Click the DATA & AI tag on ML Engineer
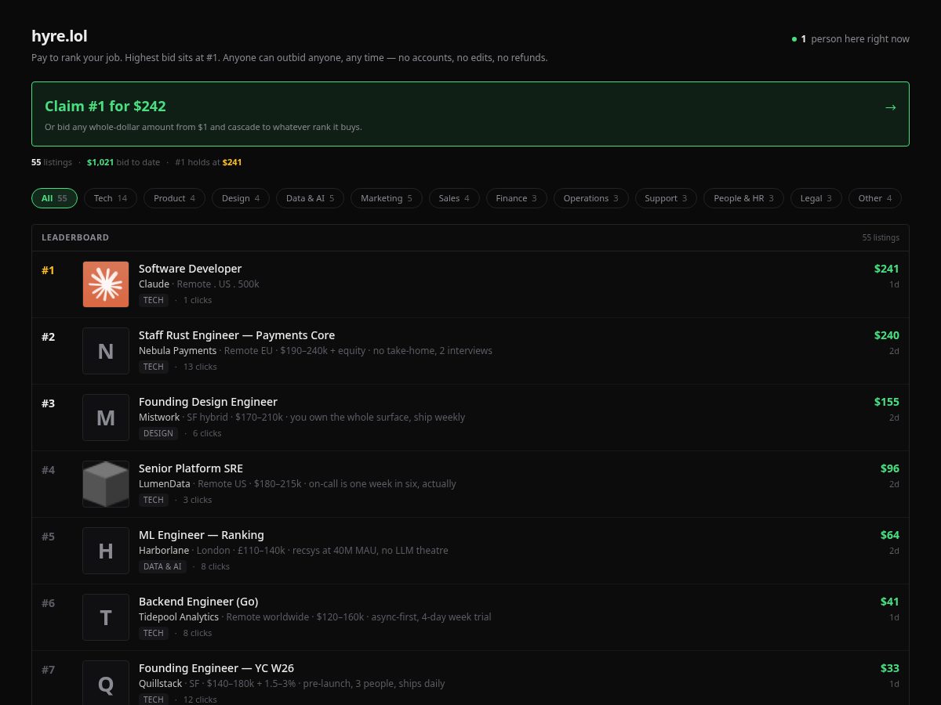The image size is (941, 705). click(x=162, y=566)
